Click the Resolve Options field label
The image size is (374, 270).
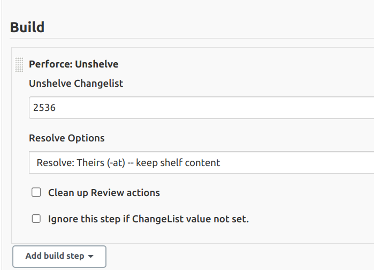(67, 138)
